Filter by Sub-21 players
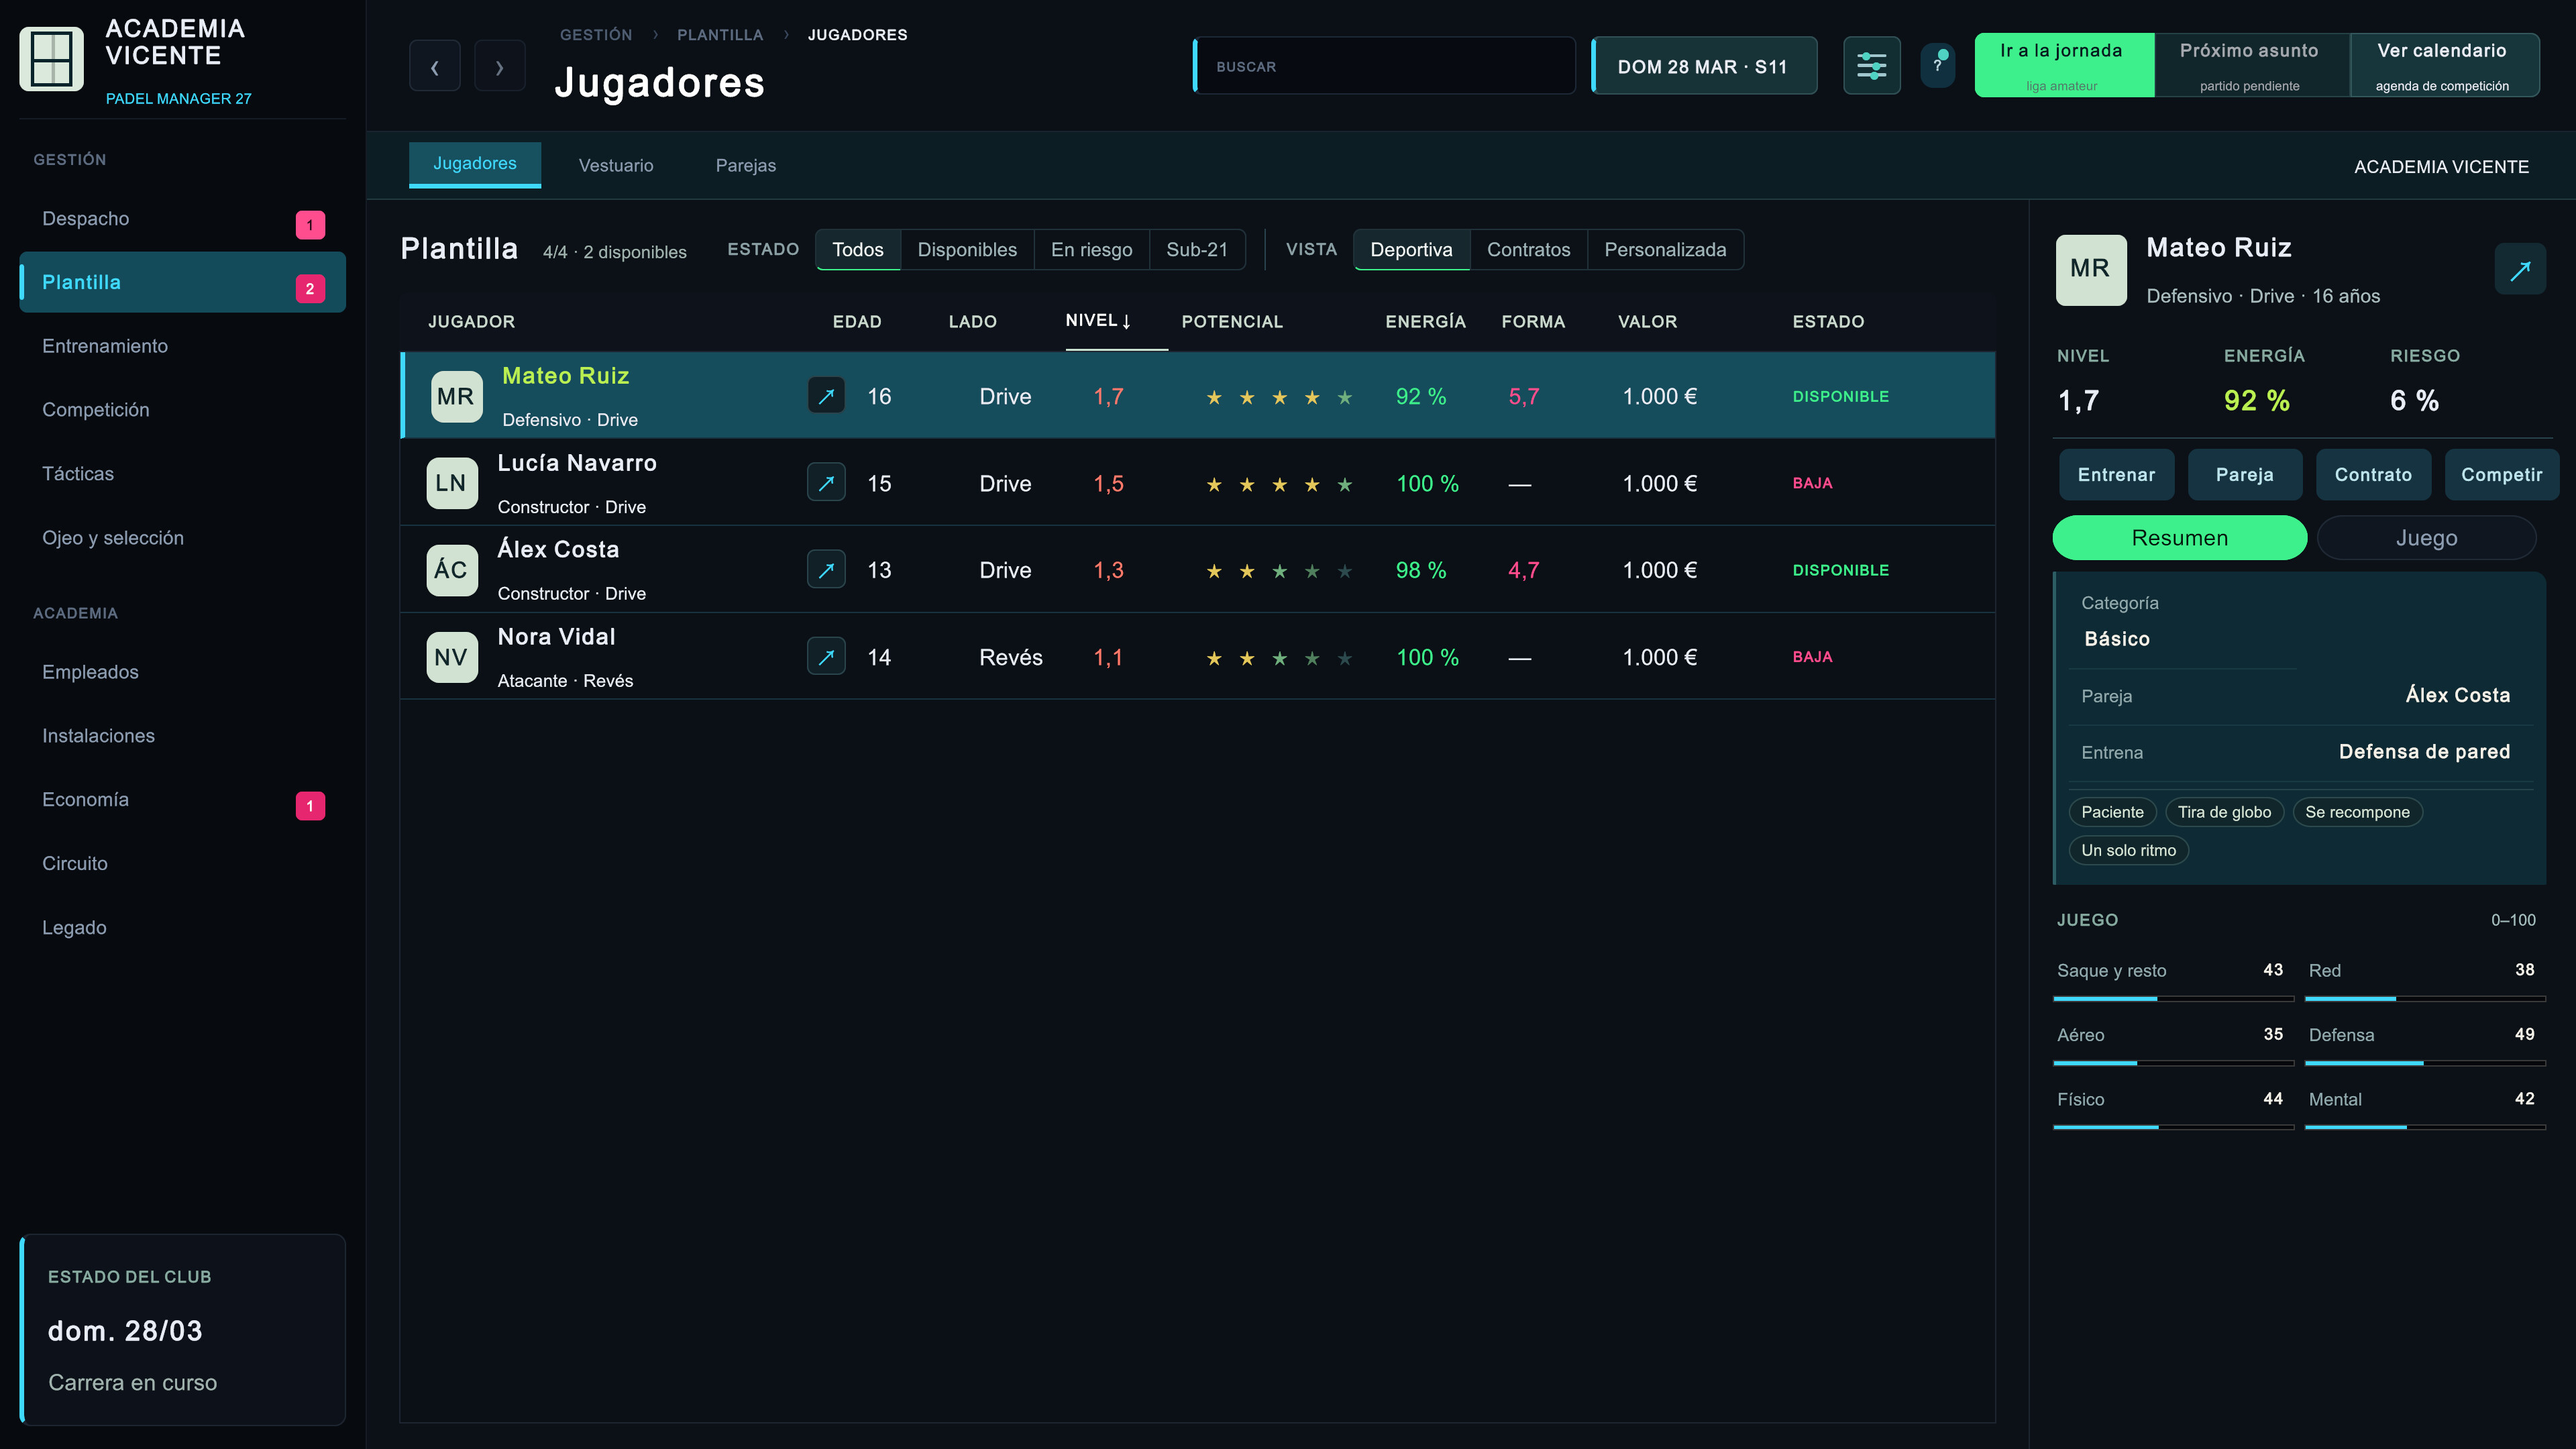The width and height of the screenshot is (2576, 1449). click(x=1197, y=249)
